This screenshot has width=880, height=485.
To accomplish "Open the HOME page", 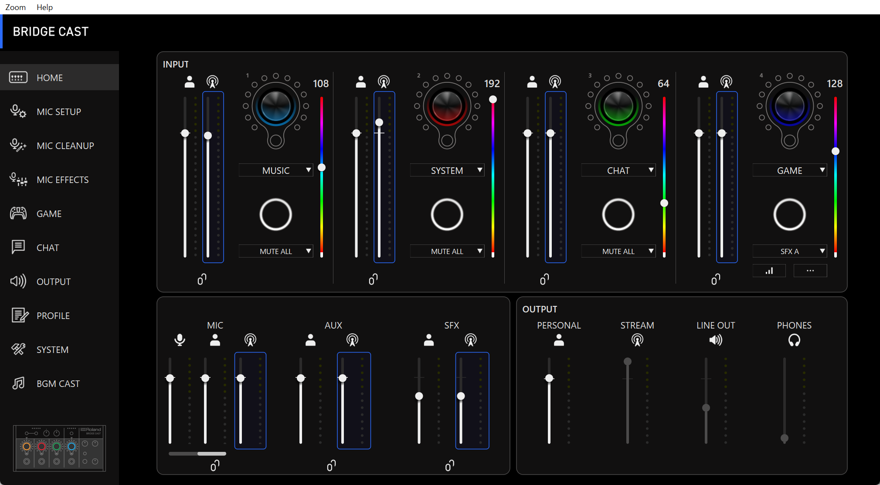I will click(x=59, y=78).
